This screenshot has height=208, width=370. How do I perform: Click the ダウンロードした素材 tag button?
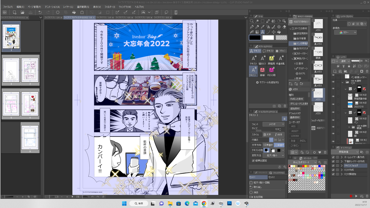[x=299, y=104]
